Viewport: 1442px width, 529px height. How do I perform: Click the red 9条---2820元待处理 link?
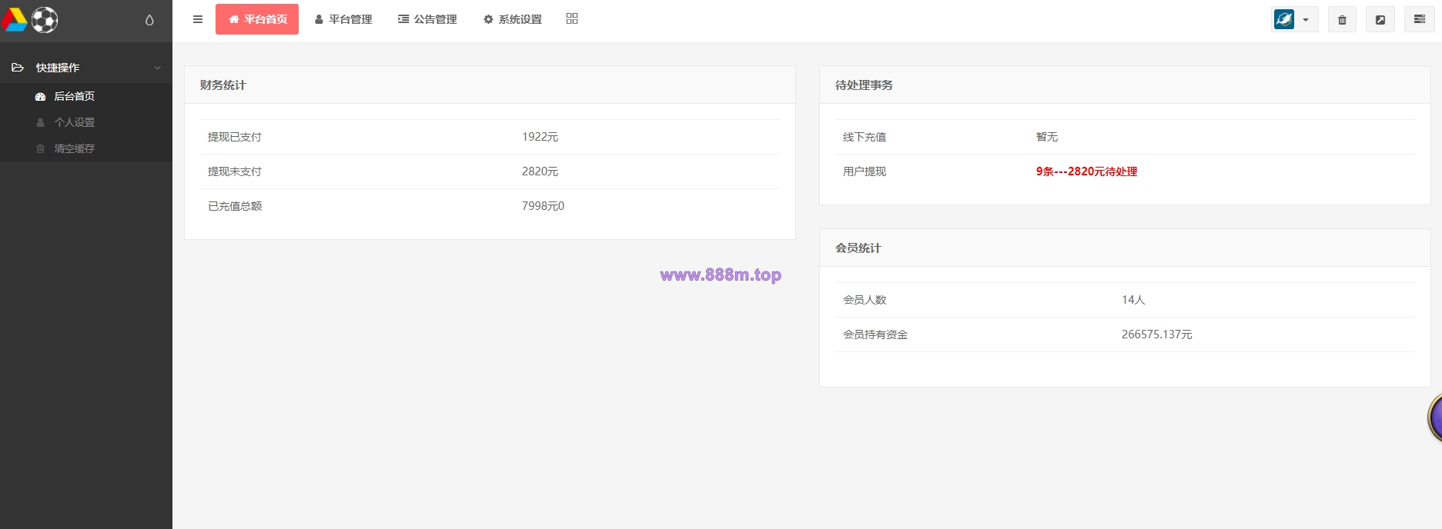click(1086, 171)
